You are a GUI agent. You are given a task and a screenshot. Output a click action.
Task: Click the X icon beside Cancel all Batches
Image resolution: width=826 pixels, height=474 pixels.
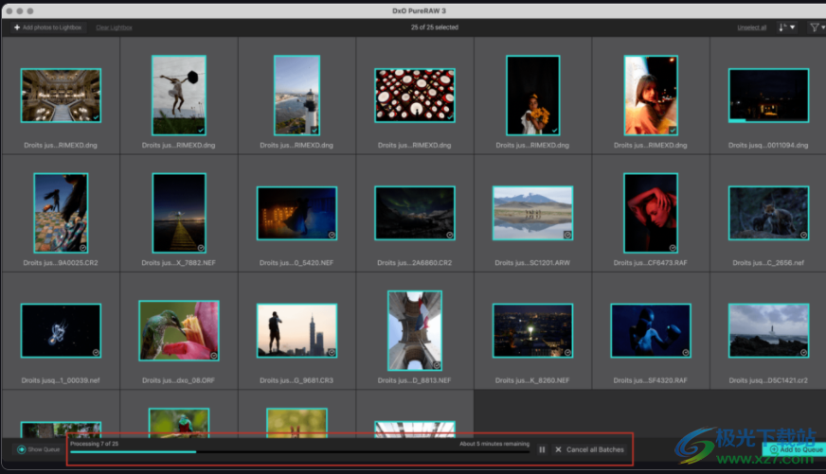point(558,449)
